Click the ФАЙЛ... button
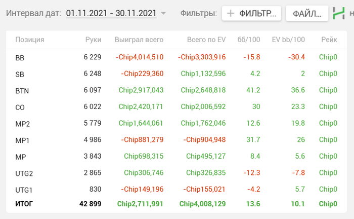 click(307, 13)
